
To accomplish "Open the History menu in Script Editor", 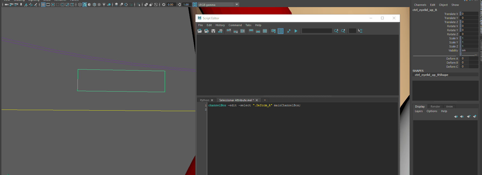I will tap(220, 25).
